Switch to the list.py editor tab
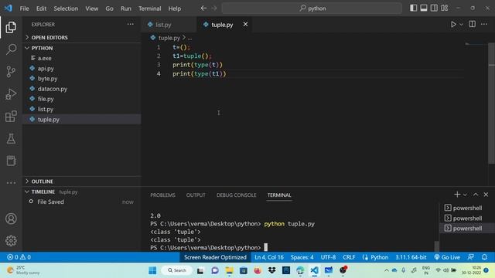Image resolution: width=495 pixels, height=278 pixels. point(169,25)
